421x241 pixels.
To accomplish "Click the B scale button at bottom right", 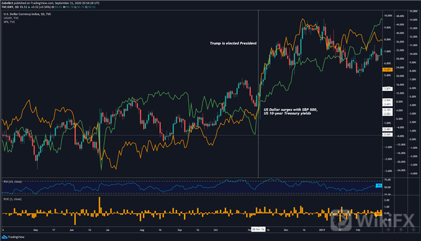I will point(401,230).
